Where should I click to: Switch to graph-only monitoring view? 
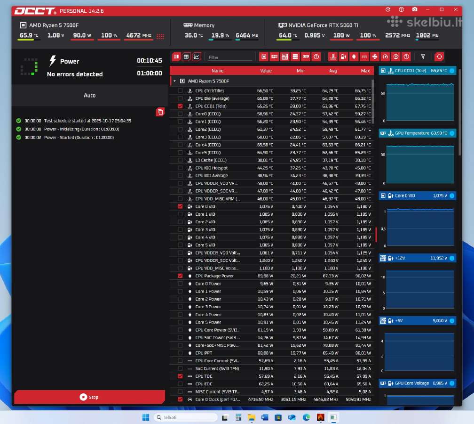point(197,57)
